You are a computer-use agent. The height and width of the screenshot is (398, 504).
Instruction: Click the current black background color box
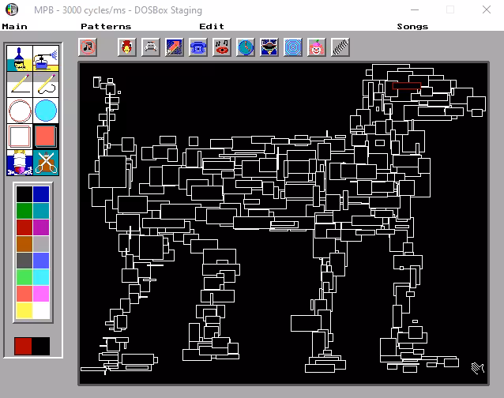pyautogui.click(x=41, y=346)
